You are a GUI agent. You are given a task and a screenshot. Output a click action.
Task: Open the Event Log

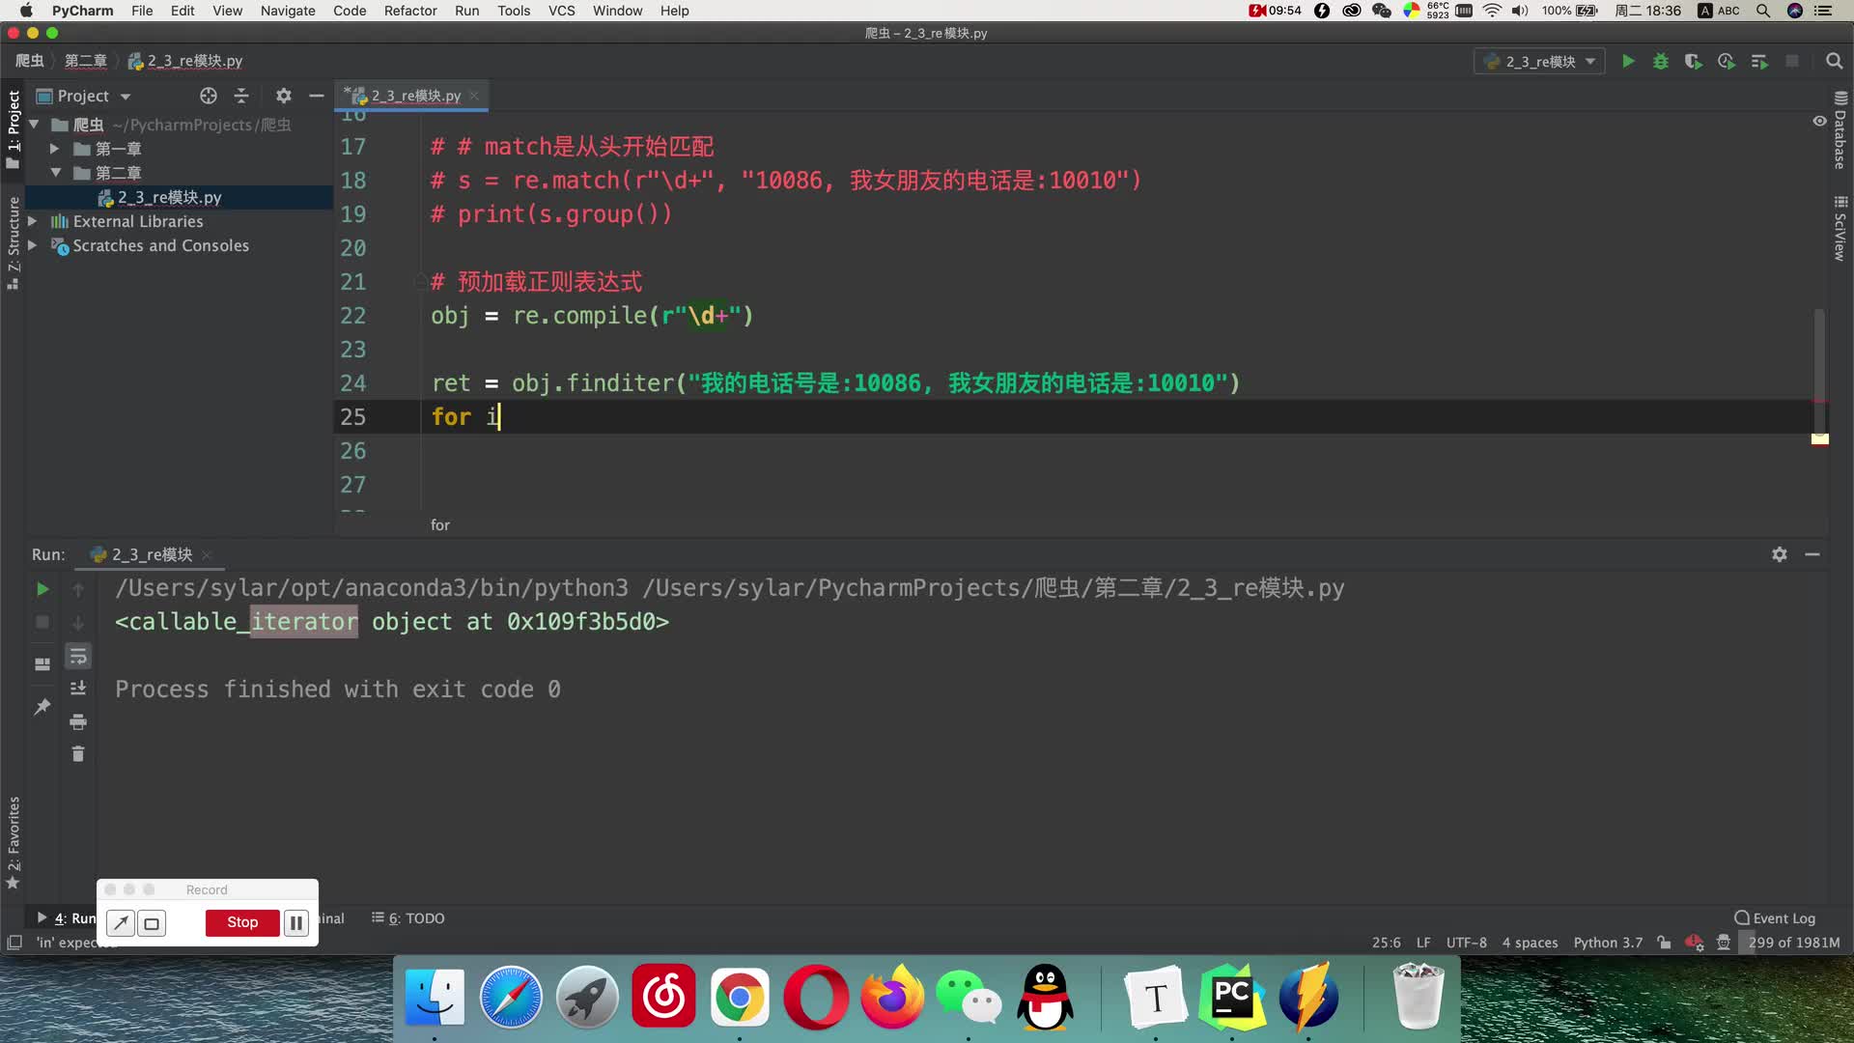click(1775, 918)
